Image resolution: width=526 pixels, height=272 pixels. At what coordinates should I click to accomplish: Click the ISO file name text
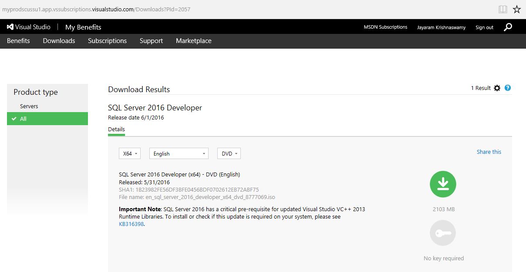point(197,197)
